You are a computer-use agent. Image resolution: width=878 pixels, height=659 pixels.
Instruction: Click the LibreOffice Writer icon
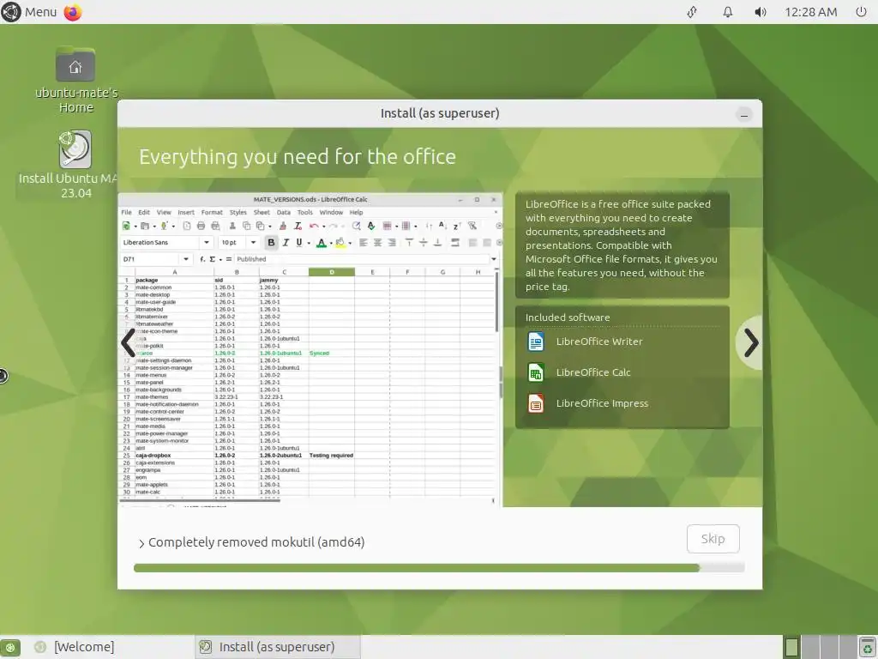point(535,342)
